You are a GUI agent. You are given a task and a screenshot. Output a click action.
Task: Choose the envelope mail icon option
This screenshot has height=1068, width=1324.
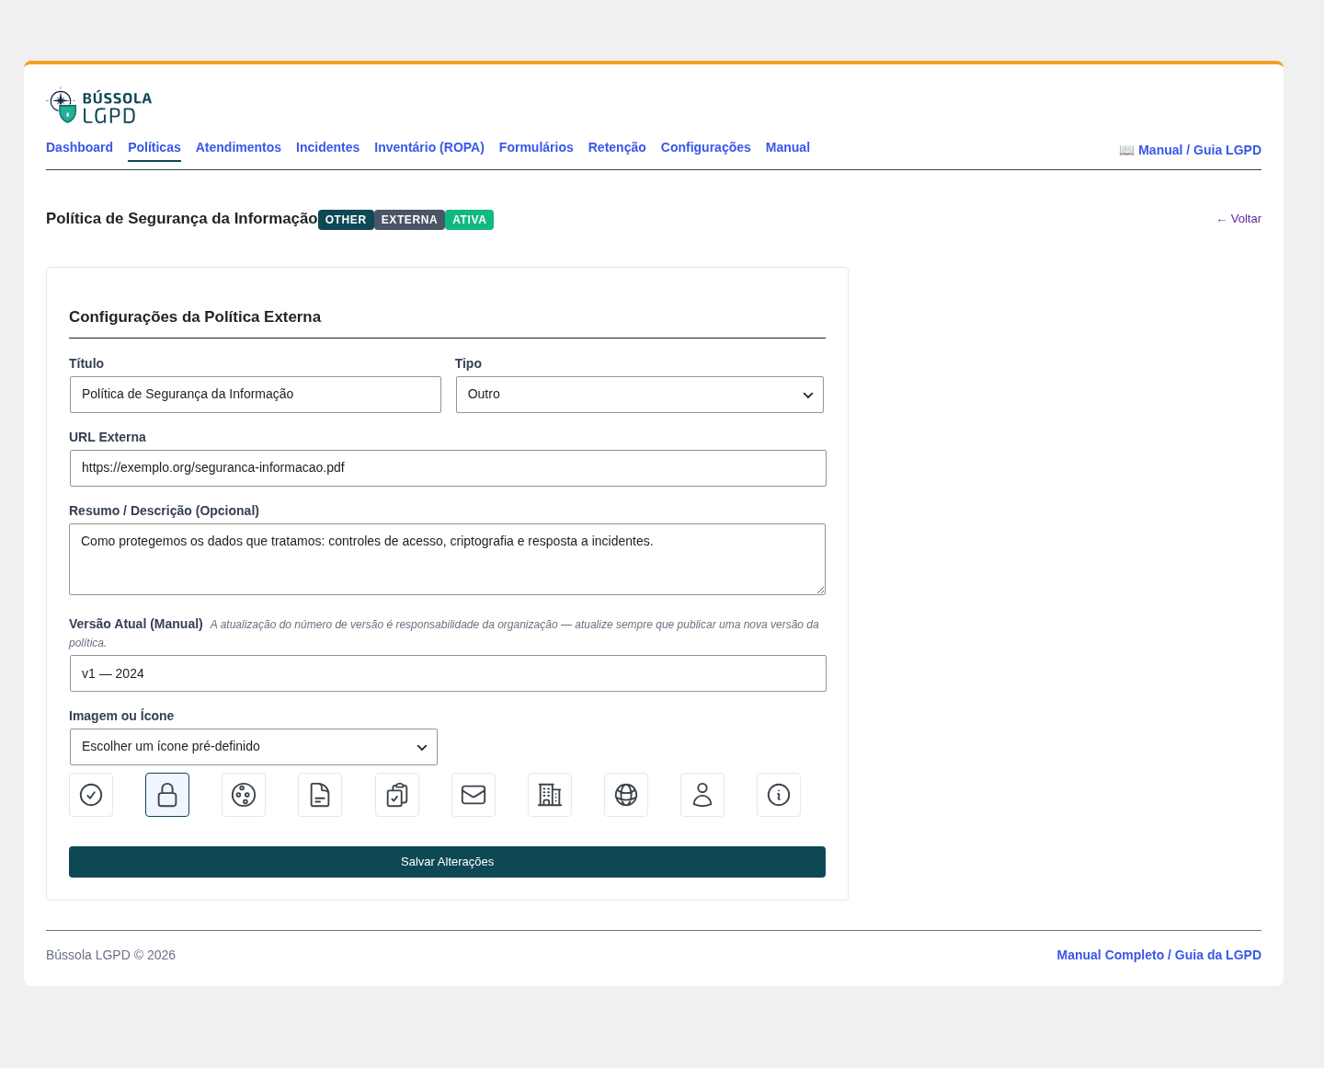[474, 795]
